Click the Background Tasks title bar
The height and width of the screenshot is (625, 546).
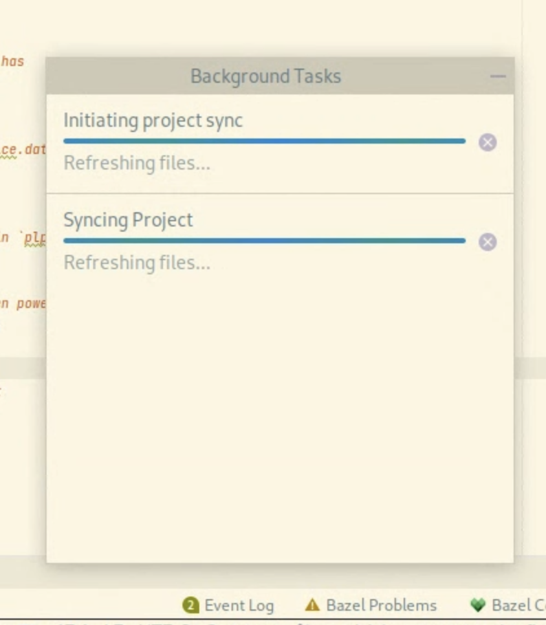(x=265, y=76)
